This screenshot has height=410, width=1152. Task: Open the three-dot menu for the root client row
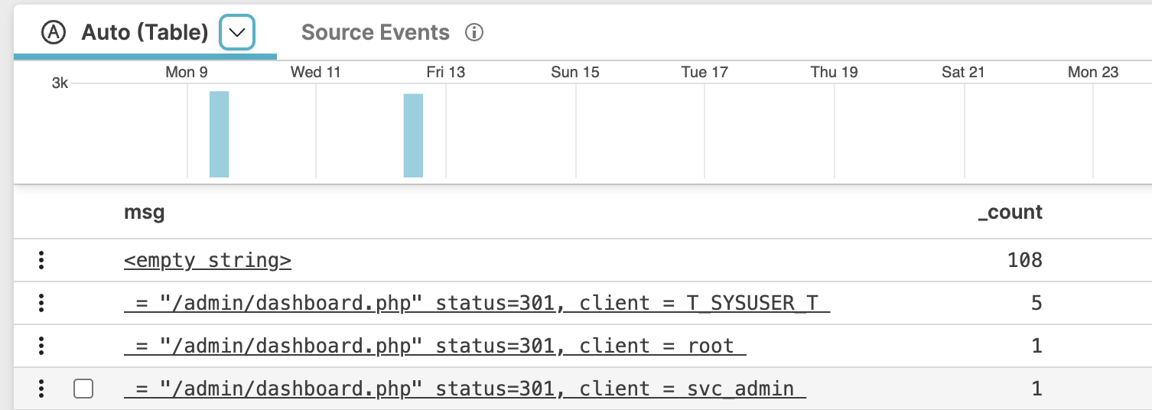point(41,347)
